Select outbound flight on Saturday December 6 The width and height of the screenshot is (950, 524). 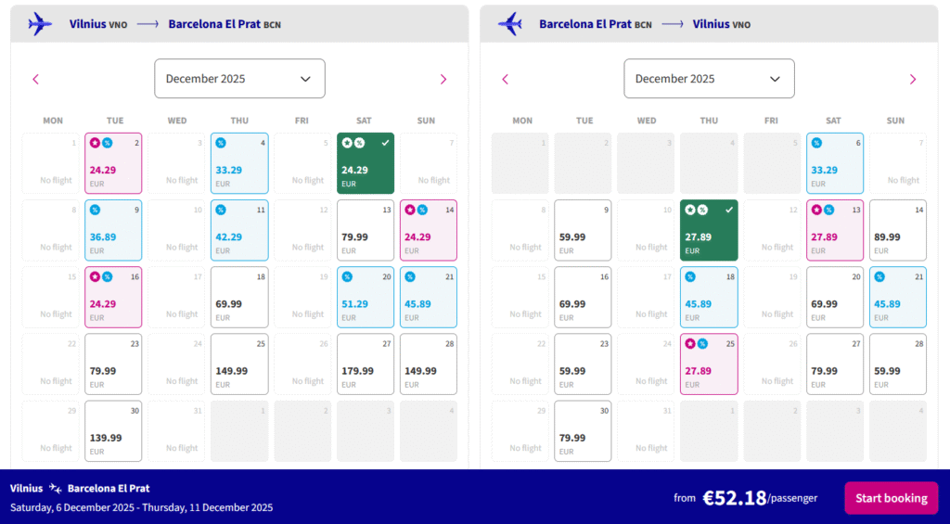[366, 164]
